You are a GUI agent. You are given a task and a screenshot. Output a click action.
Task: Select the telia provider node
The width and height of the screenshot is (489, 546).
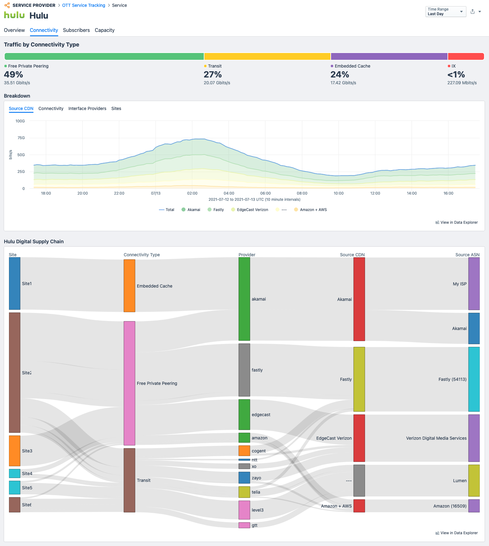(244, 492)
